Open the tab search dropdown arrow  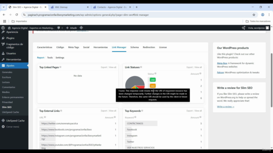pyautogui.click(x=4, y=7)
